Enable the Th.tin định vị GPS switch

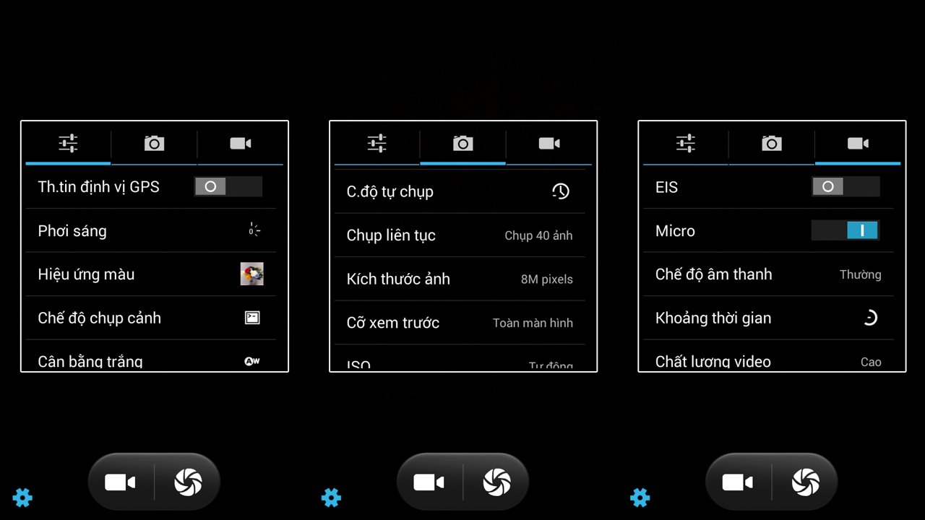click(228, 187)
